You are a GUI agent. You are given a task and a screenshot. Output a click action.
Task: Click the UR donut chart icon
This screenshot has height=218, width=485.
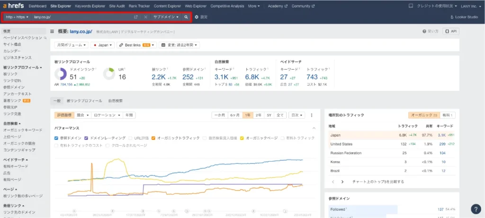point(109,74)
